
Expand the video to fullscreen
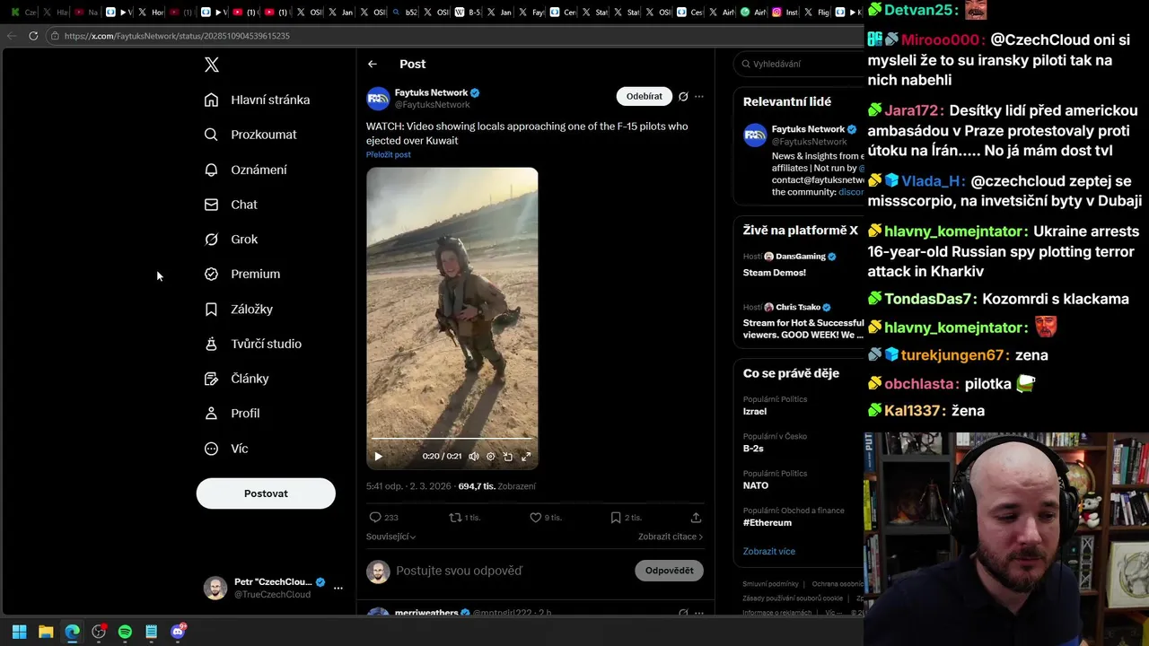(x=526, y=457)
